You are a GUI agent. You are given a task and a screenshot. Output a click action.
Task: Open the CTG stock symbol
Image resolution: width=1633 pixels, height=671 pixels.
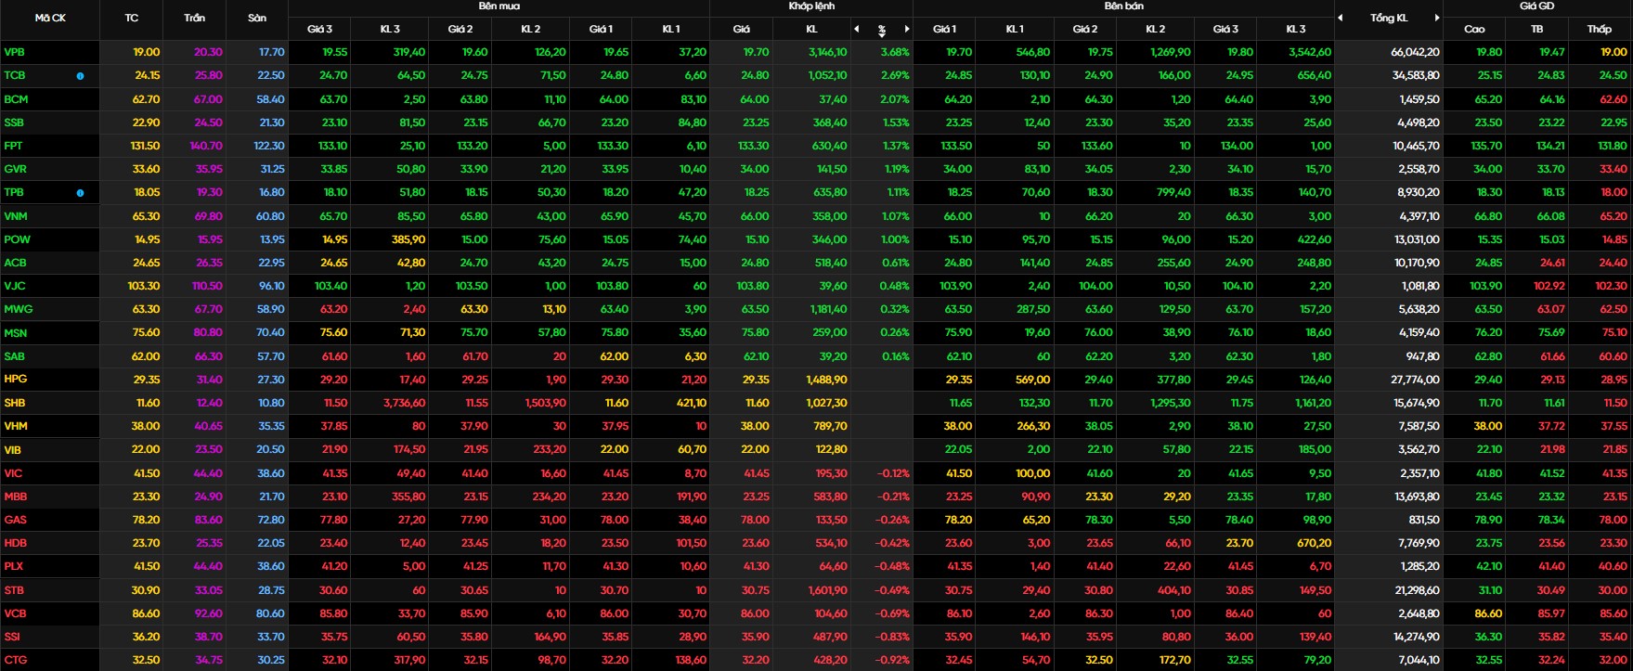[x=15, y=660]
